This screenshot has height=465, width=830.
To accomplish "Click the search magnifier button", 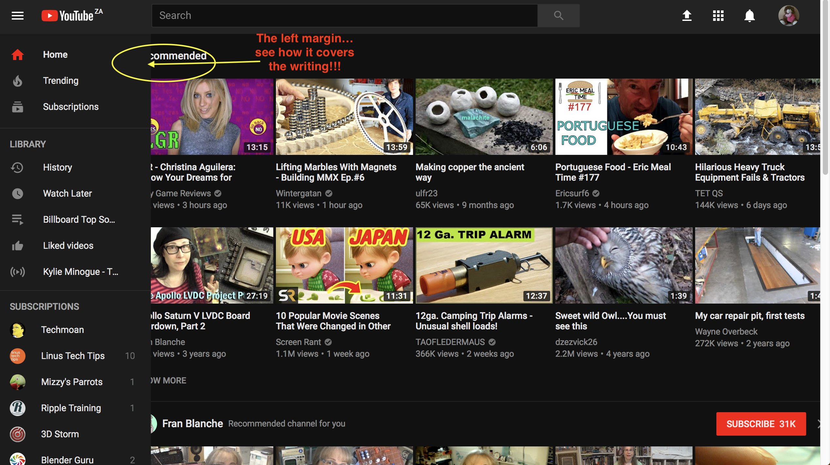I will pos(558,15).
